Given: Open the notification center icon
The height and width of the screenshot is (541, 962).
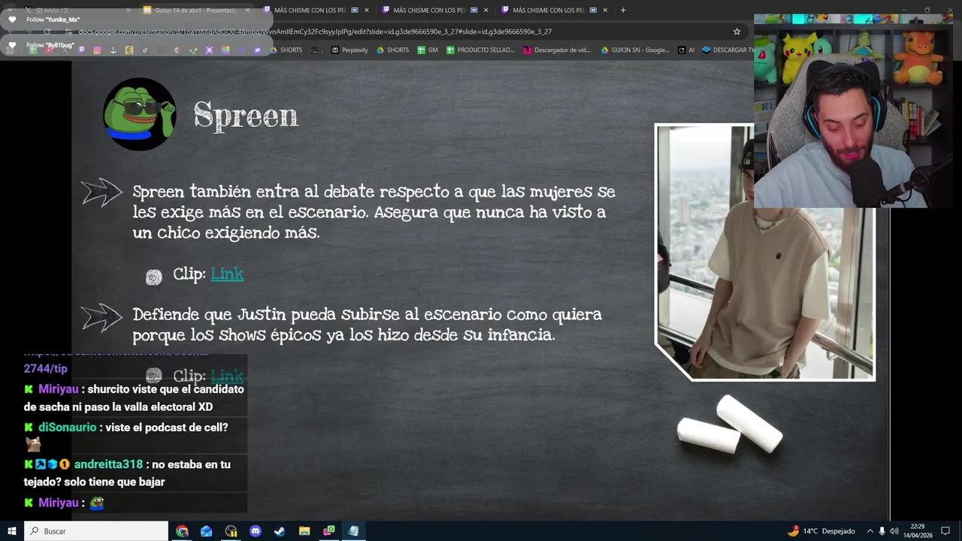Looking at the screenshot, I should coord(945,531).
